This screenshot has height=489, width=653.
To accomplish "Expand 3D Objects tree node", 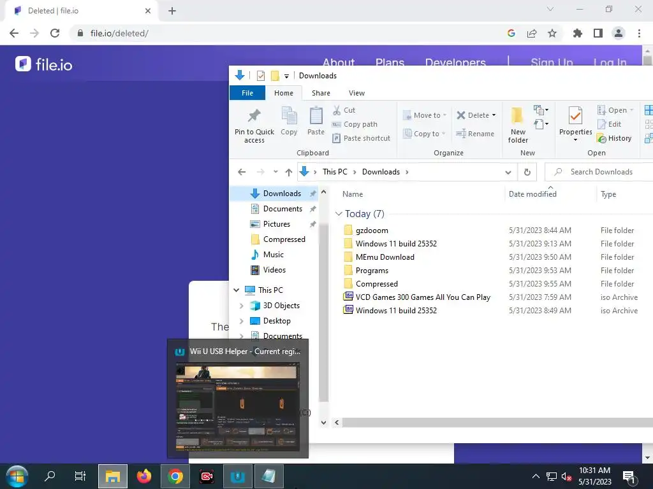I will pyautogui.click(x=242, y=306).
